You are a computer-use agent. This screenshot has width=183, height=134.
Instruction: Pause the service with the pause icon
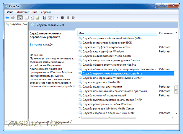pyautogui.click(x=68, y=18)
